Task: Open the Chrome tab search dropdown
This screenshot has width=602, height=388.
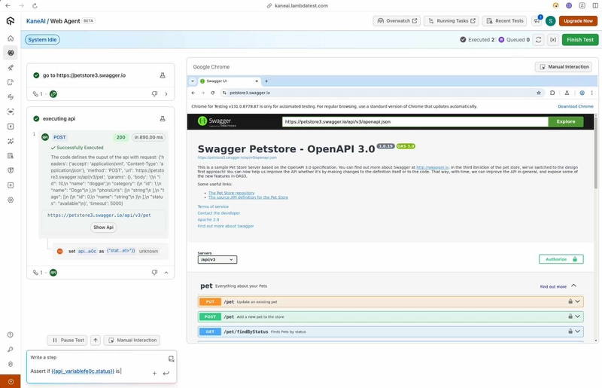Action: (193, 81)
